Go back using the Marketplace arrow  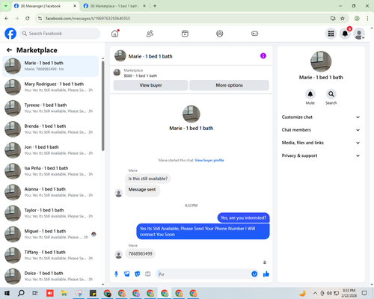point(9,50)
